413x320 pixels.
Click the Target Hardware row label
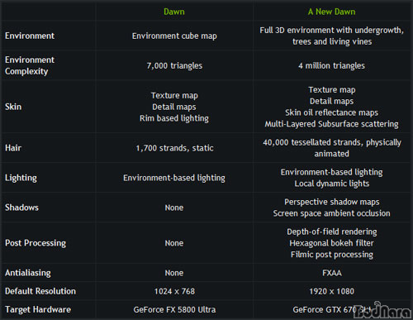(x=38, y=309)
